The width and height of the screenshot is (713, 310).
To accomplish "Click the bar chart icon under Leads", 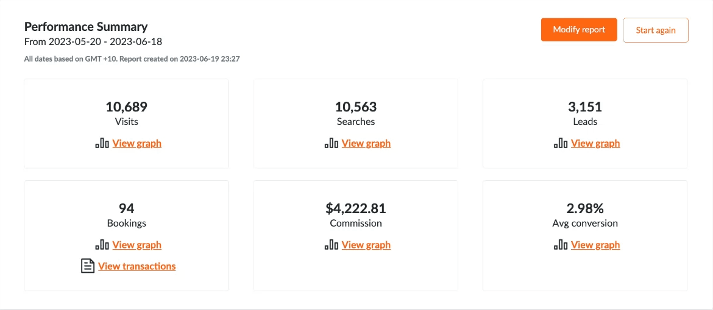I will pos(561,143).
